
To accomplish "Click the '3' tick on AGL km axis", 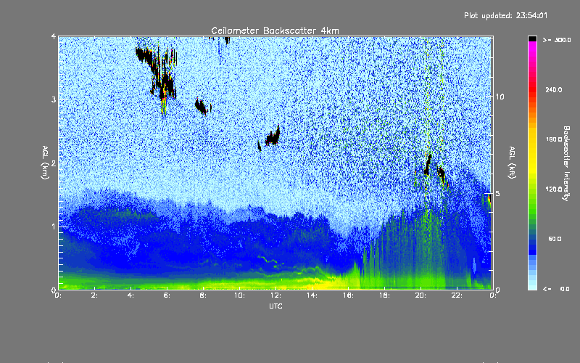I will pyautogui.click(x=54, y=99).
